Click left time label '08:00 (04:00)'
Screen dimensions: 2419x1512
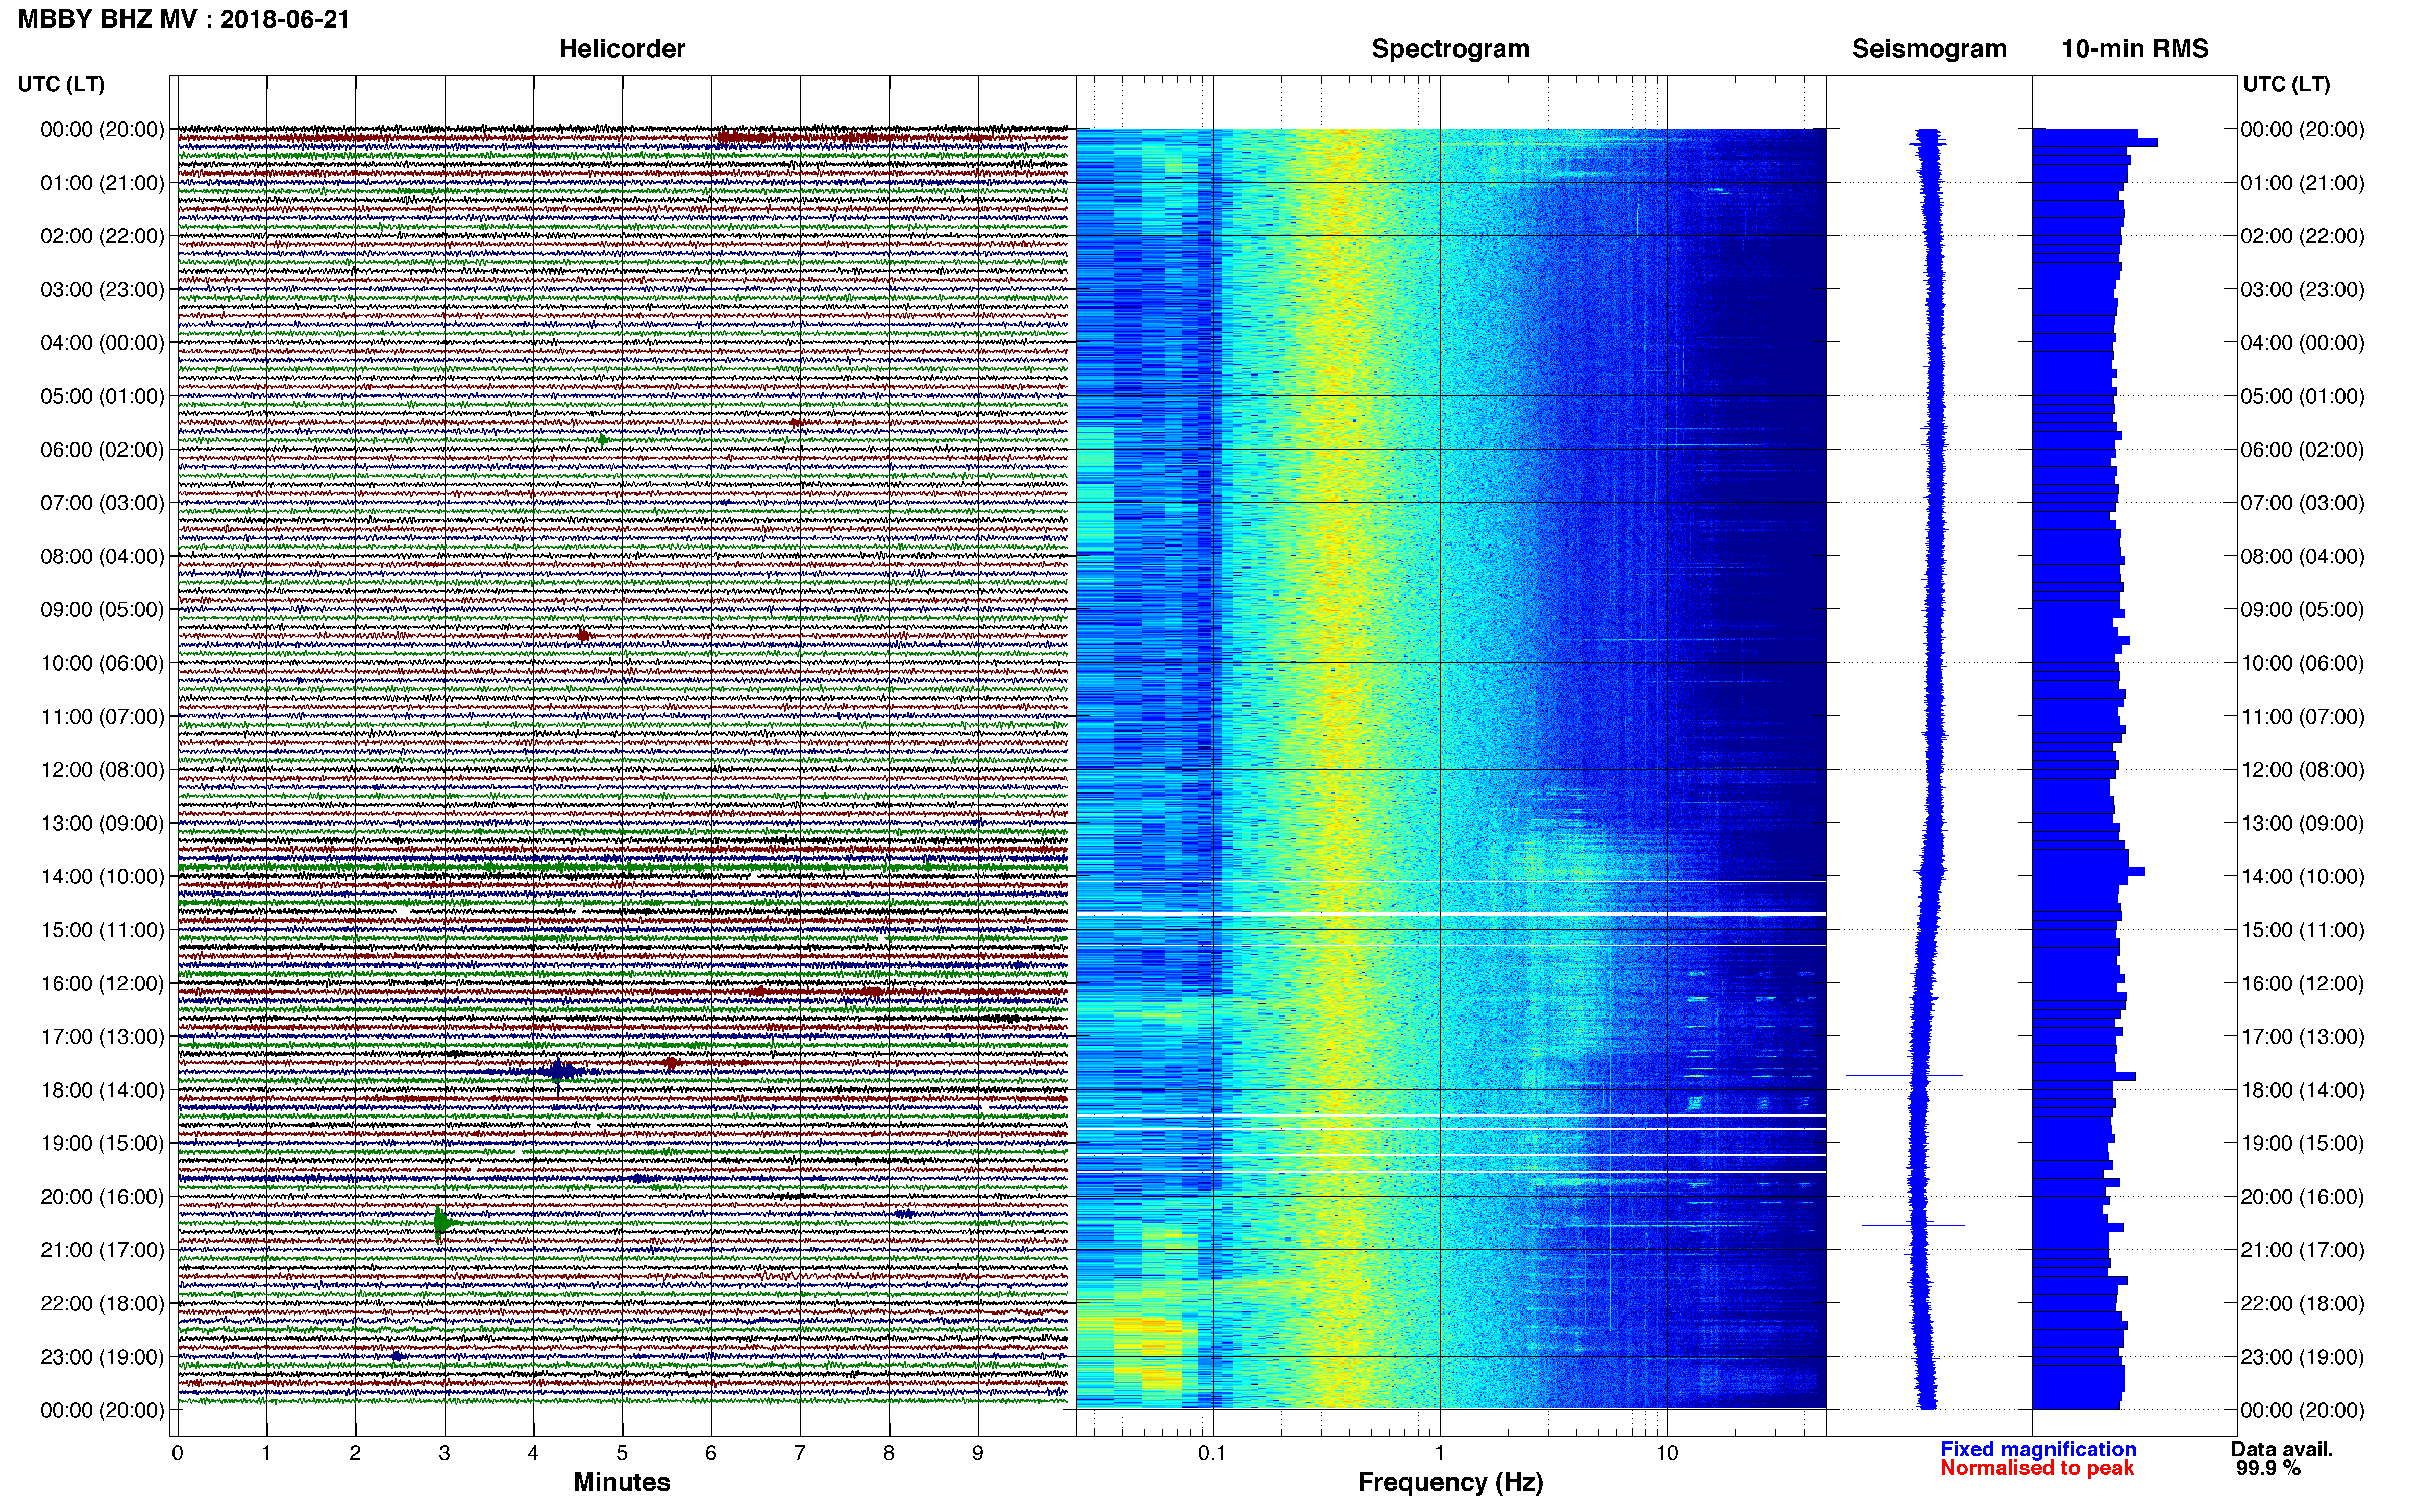tap(102, 556)
